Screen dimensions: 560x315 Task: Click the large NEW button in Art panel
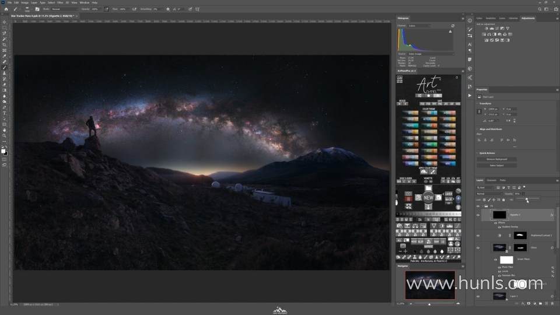429,198
